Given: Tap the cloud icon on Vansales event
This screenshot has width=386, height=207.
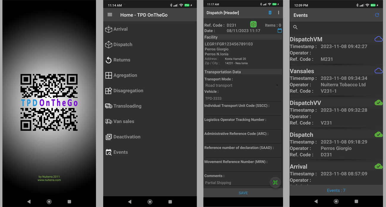Looking at the screenshot, I should tap(378, 71).
